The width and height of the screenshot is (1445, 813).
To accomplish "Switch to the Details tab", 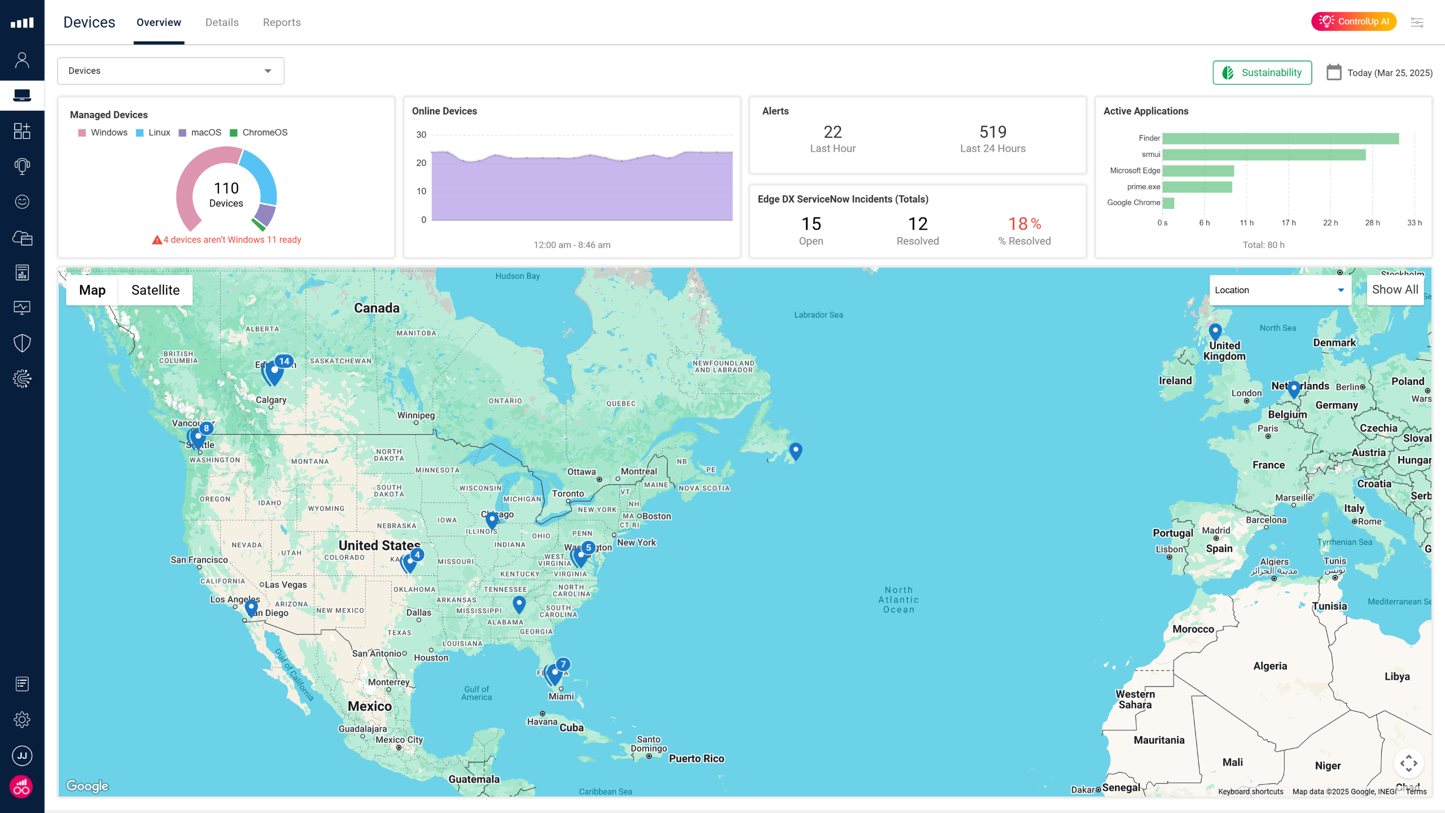I will click(222, 23).
